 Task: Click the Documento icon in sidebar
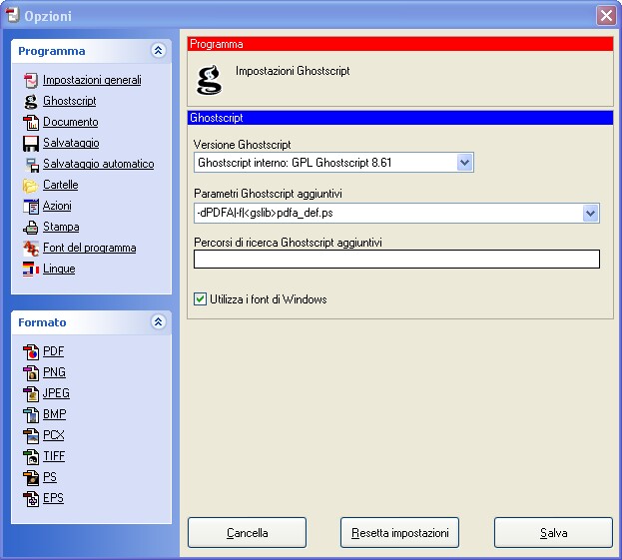(x=31, y=122)
